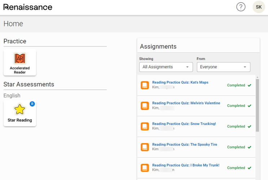The image size is (268, 180).
Task: Open Reading Practice Quiz: Kat's Maps link
Action: tap(180, 82)
